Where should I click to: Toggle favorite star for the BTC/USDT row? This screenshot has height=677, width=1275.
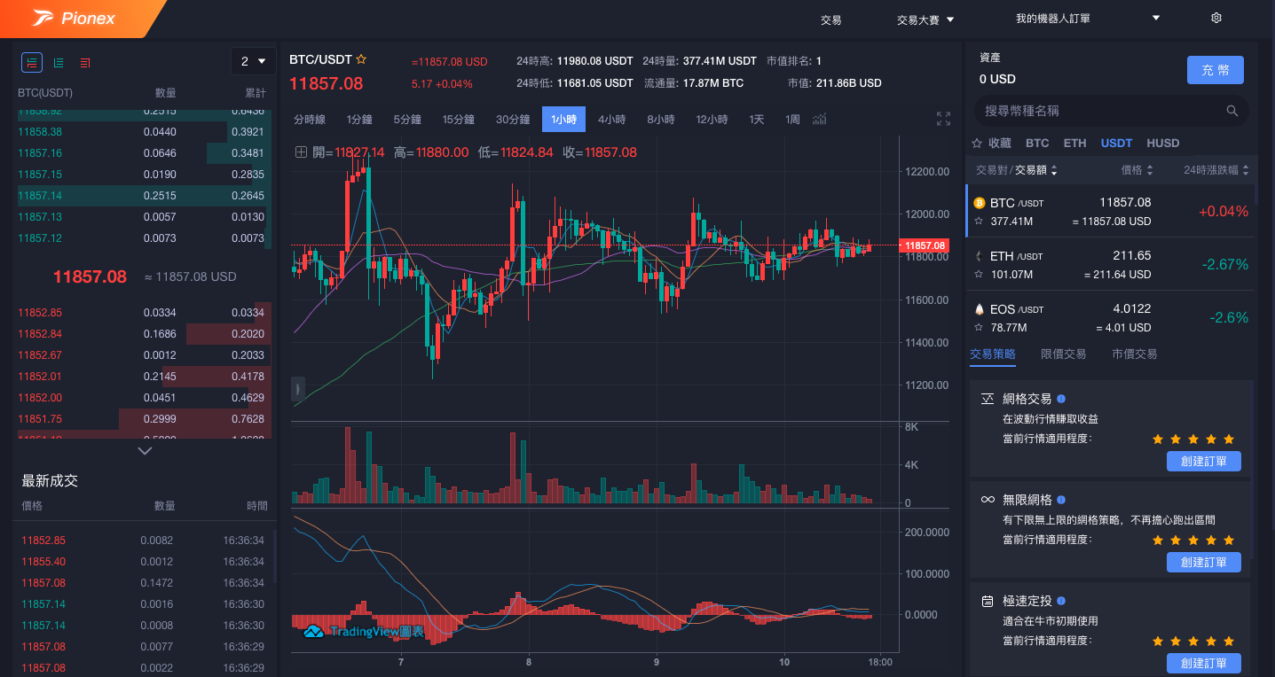(979, 222)
